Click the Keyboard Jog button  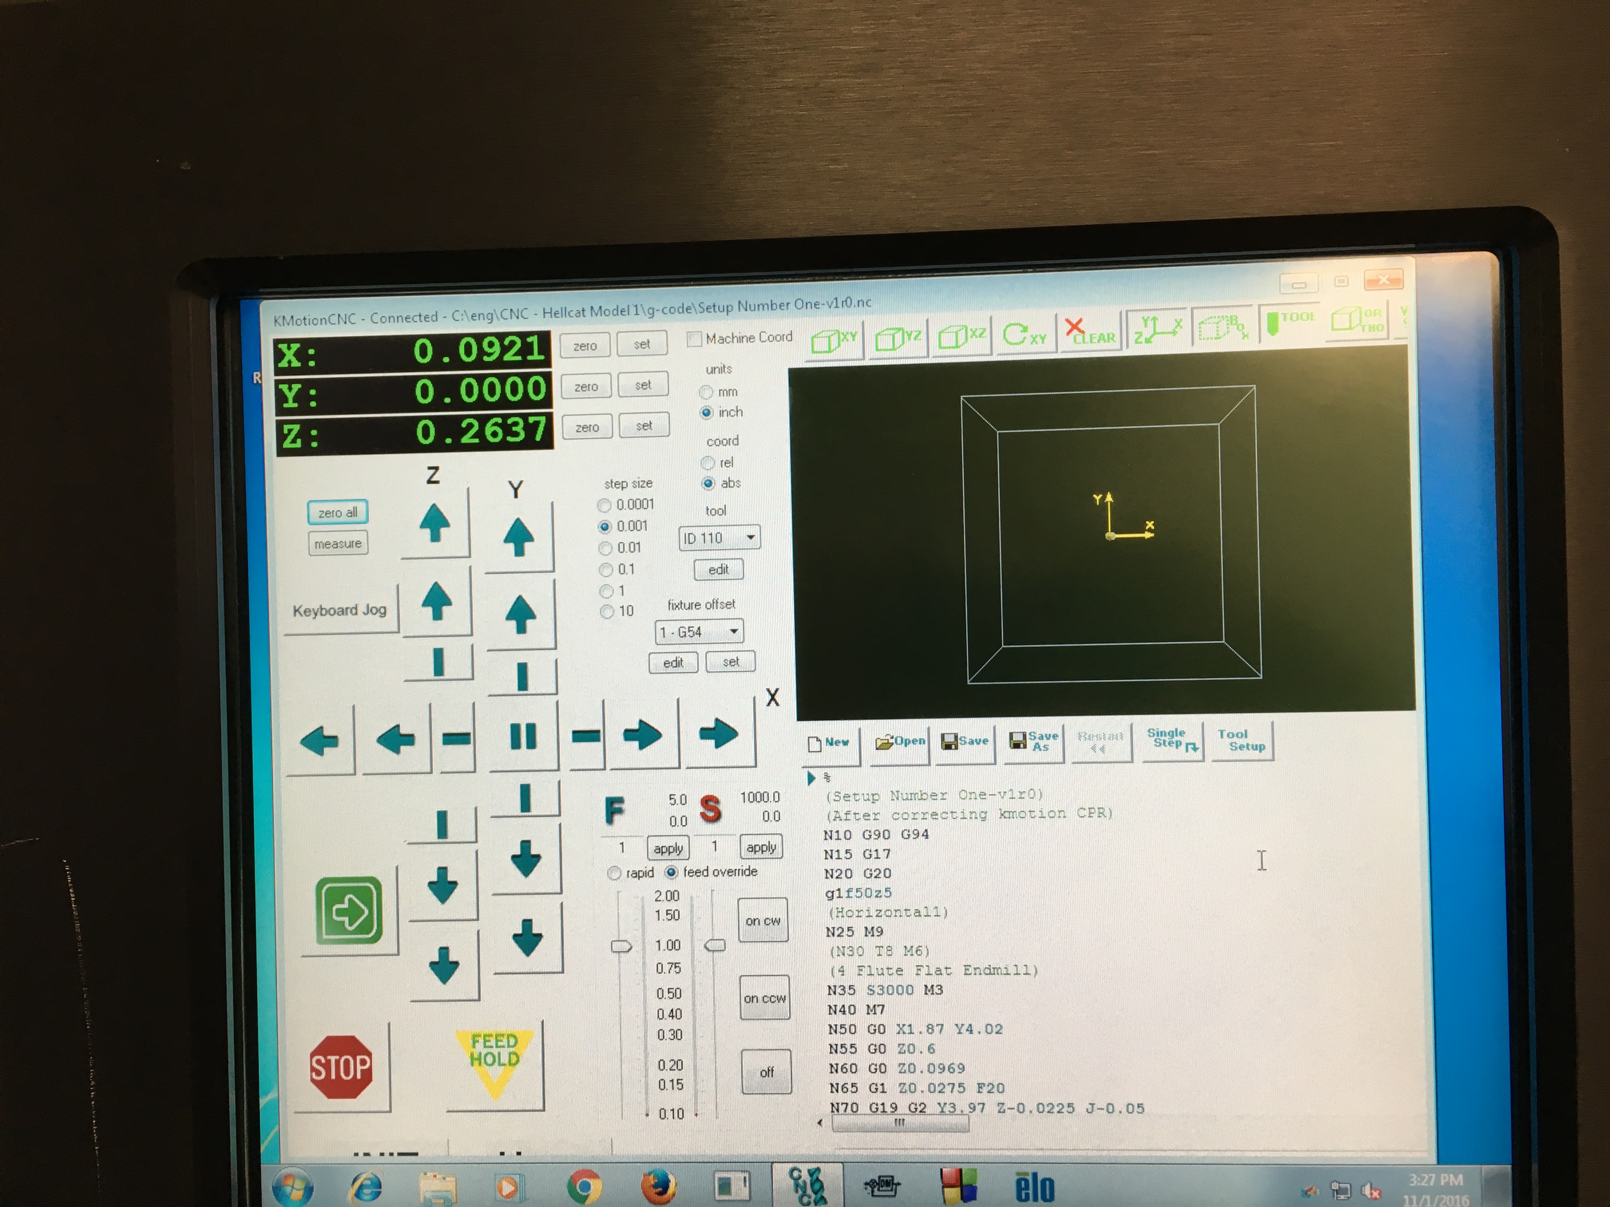(x=340, y=609)
